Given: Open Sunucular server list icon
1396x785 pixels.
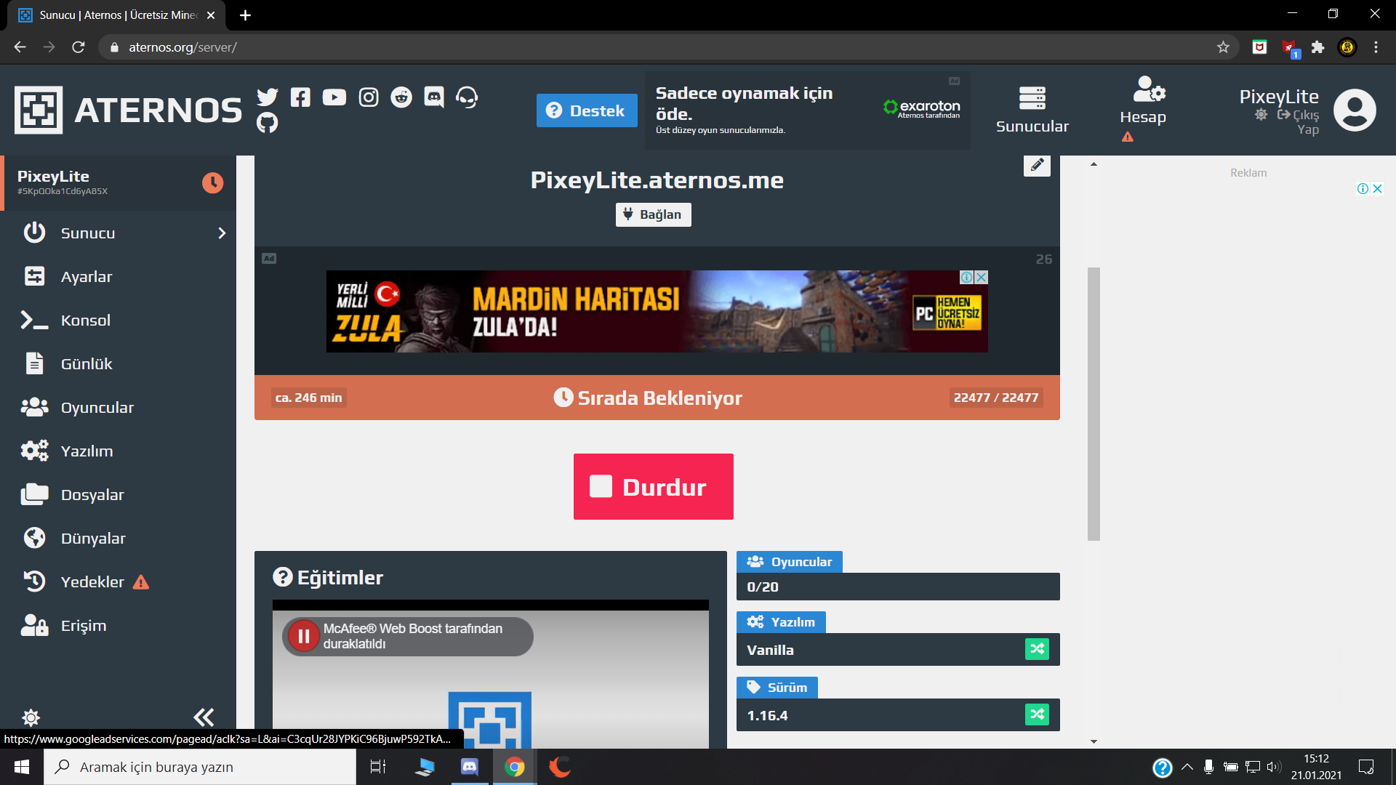Looking at the screenshot, I should (x=1032, y=98).
